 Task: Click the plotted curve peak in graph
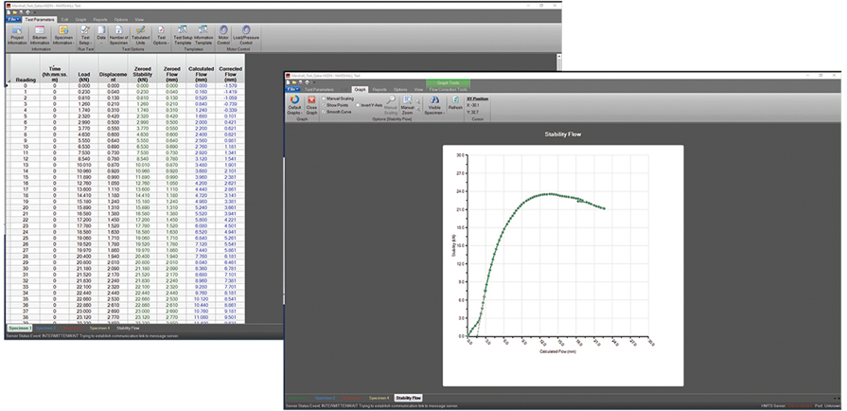(550, 194)
